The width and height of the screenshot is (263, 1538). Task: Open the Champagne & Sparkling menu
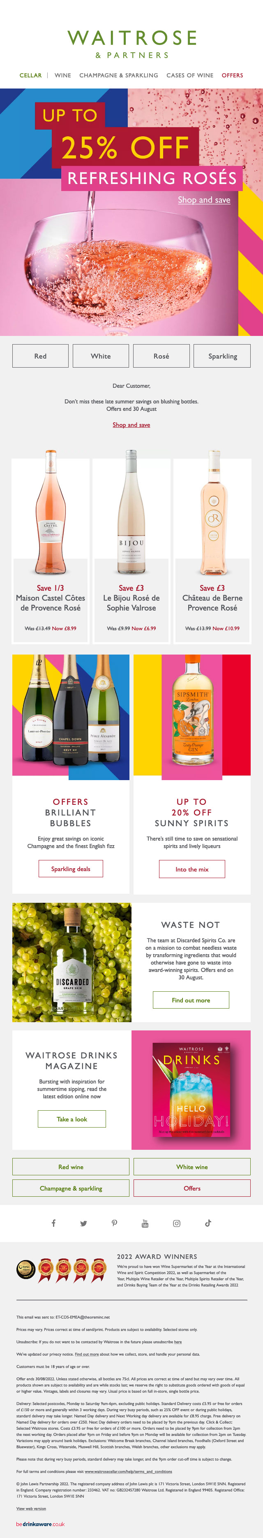pyautogui.click(x=119, y=75)
